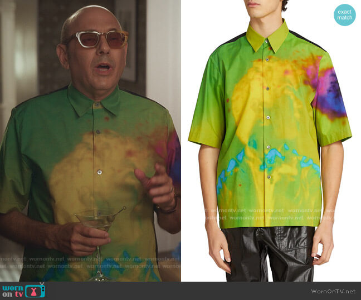The width and height of the screenshot is (361, 300).
Task: Click the WornOnTV.net footer text
Action: tap(333, 291)
